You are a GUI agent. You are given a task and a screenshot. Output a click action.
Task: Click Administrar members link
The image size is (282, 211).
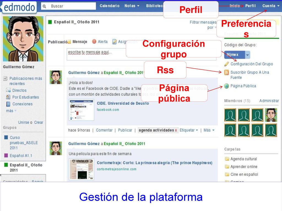click(269, 101)
